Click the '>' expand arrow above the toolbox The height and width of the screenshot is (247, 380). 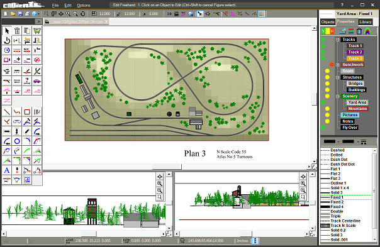[x=38, y=22]
